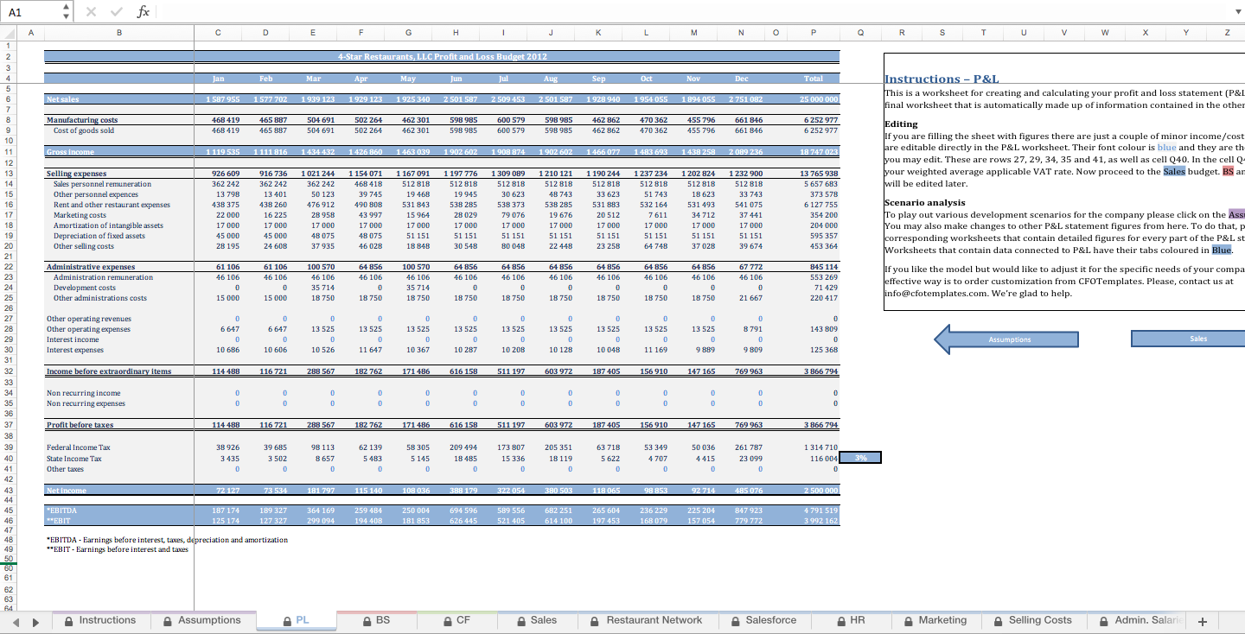This screenshot has width=1245, height=634.
Task: Open the Admin. Salaries sheet tab
Action: coord(1139,620)
